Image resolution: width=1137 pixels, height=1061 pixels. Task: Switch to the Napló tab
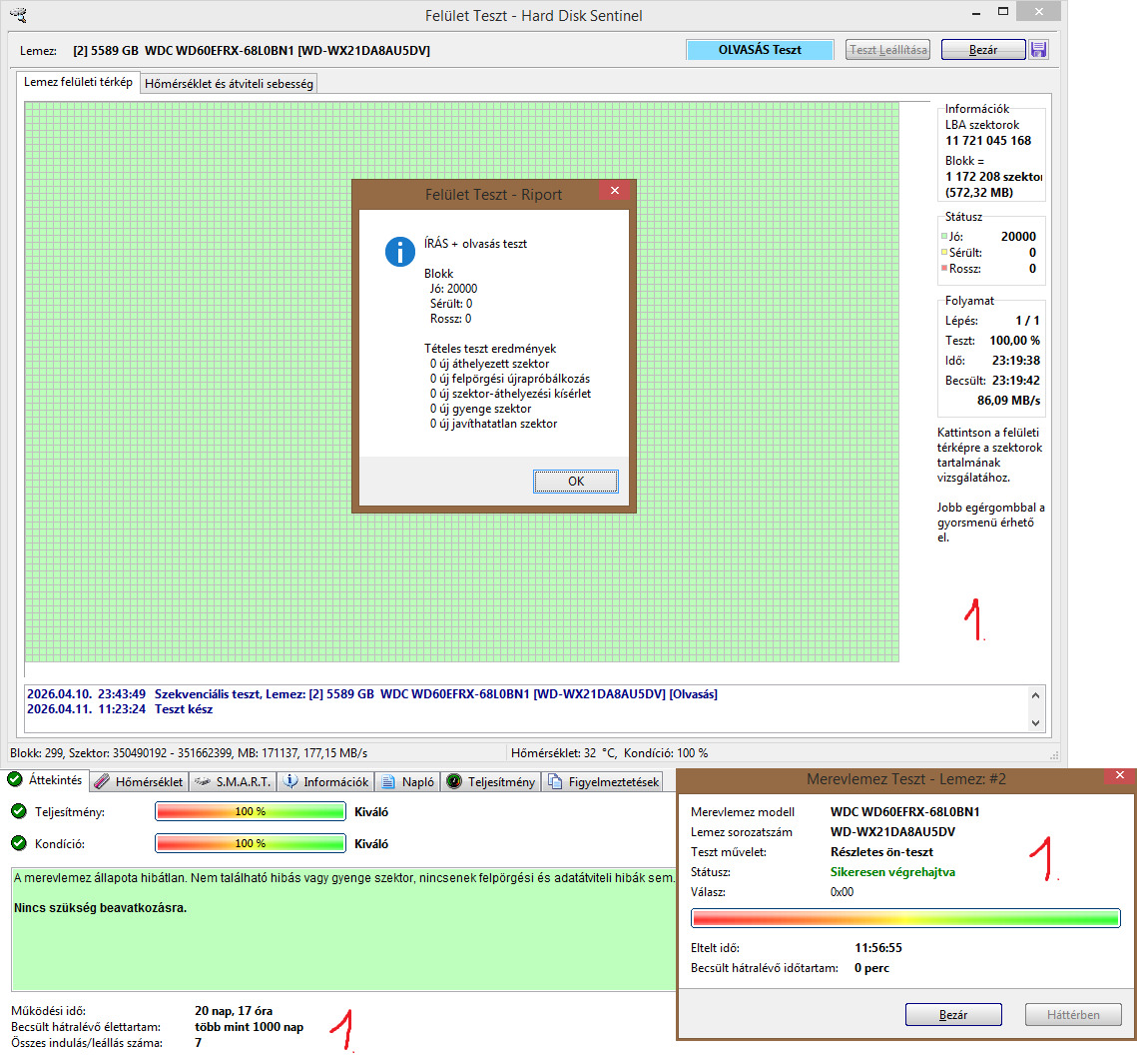tap(408, 781)
